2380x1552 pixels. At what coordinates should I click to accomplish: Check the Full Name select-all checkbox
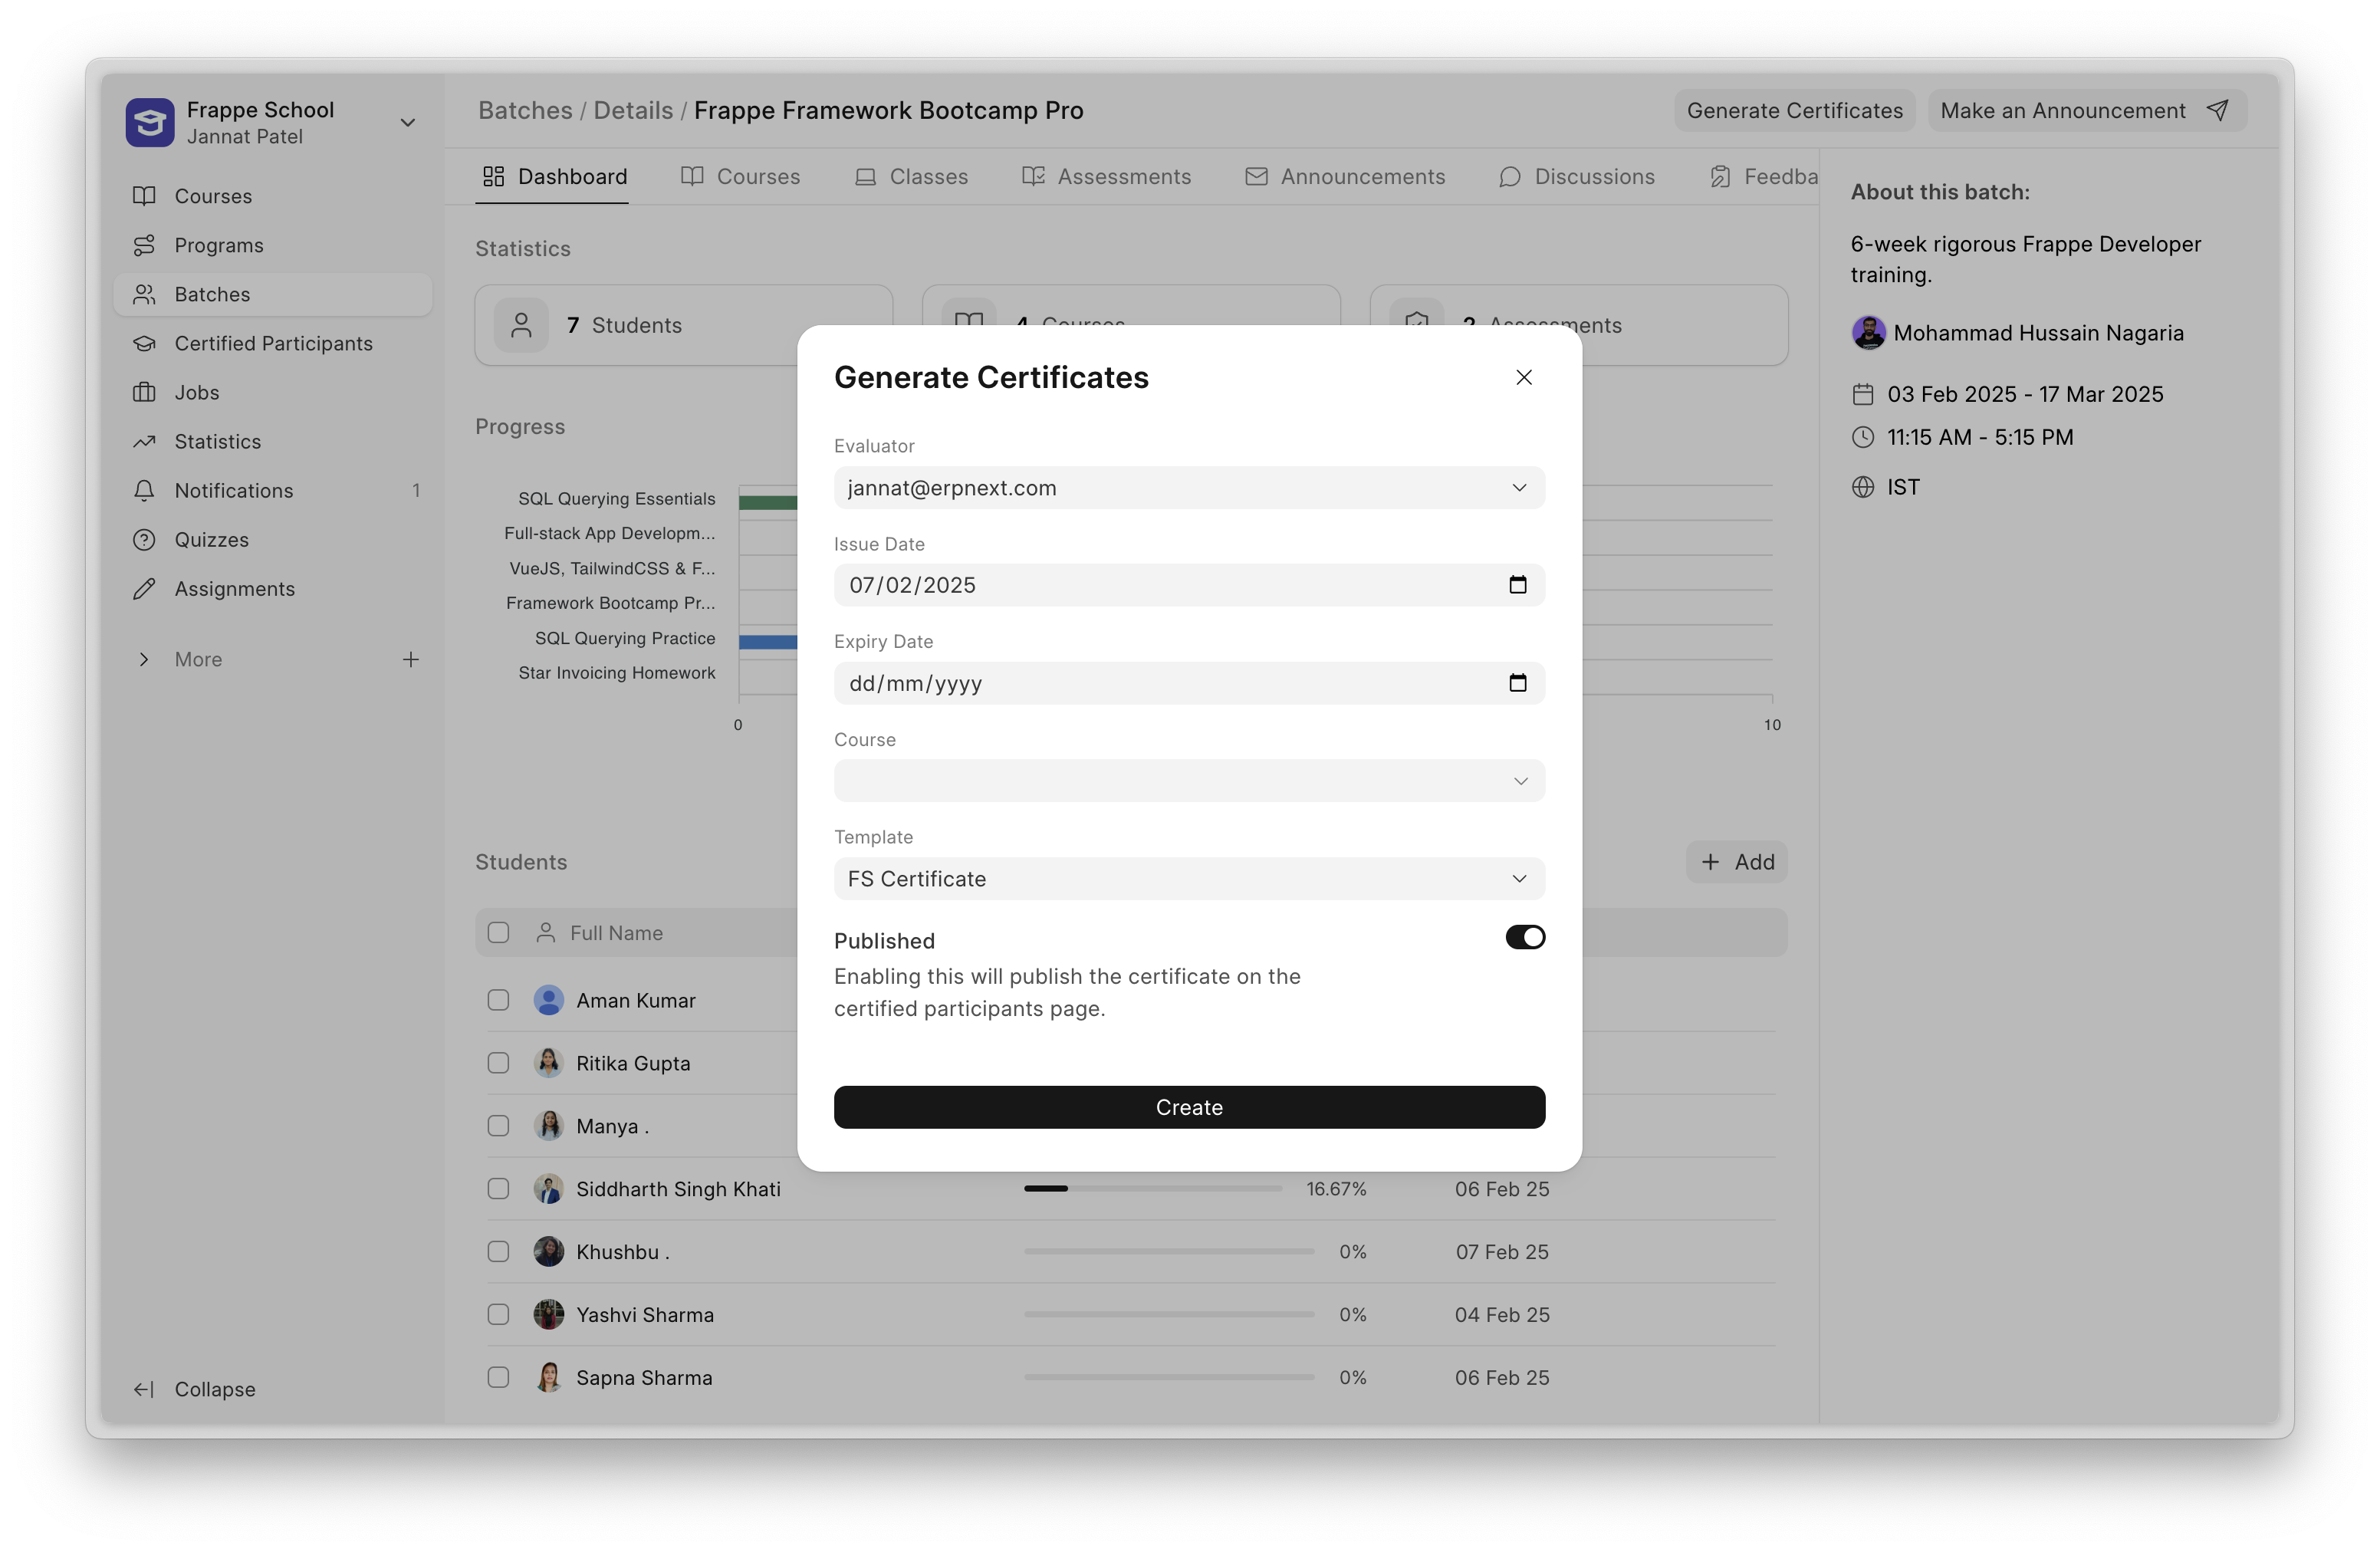498,933
